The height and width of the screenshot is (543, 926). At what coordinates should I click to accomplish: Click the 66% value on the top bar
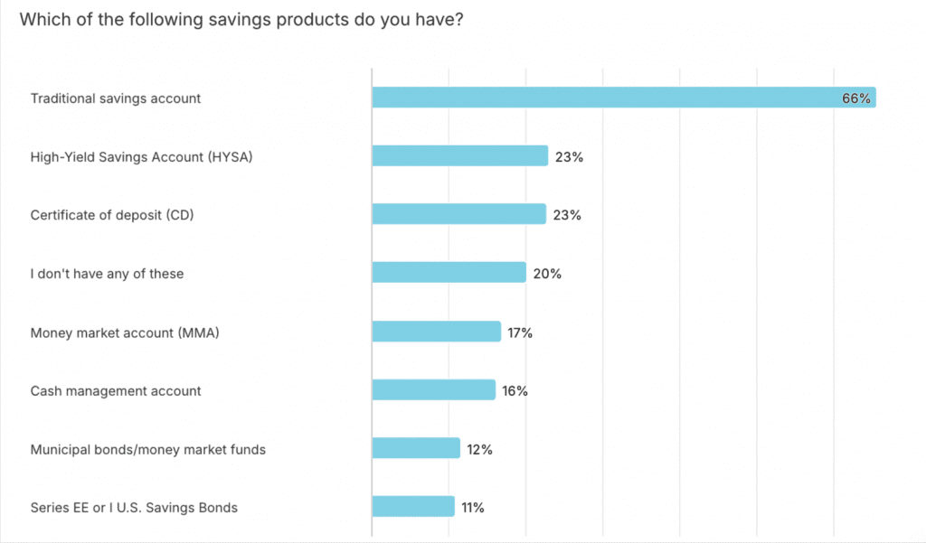tap(855, 98)
